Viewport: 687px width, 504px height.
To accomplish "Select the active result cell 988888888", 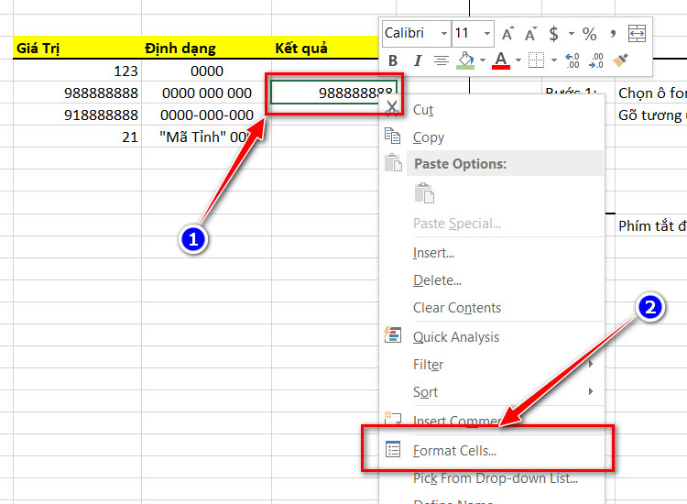I will tap(333, 93).
